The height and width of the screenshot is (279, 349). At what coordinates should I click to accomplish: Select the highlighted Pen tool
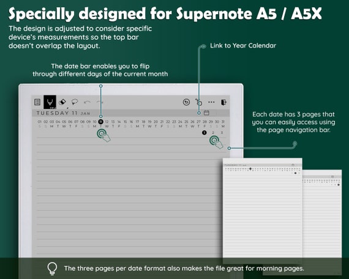50,102
